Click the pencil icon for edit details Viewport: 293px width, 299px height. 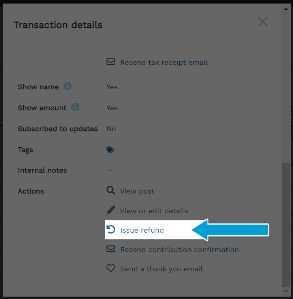coord(111,210)
